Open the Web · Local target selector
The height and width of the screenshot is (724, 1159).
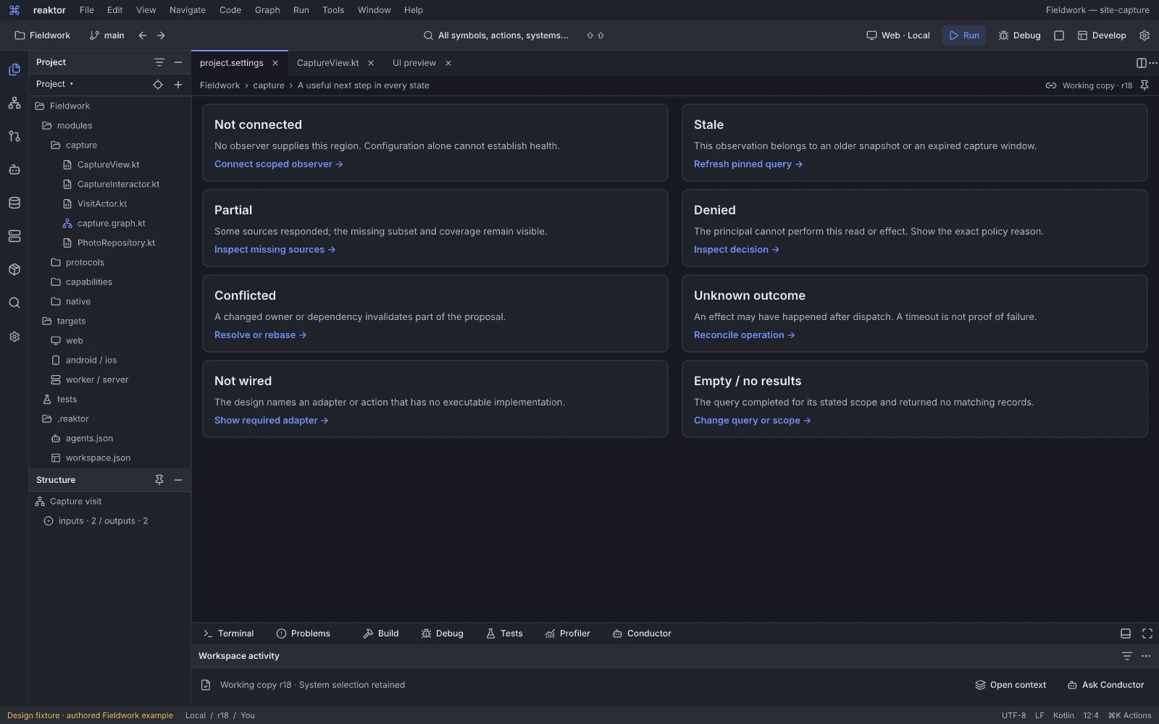898,35
